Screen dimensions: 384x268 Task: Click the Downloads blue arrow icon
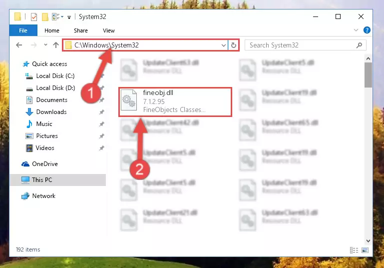(x=29, y=112)
